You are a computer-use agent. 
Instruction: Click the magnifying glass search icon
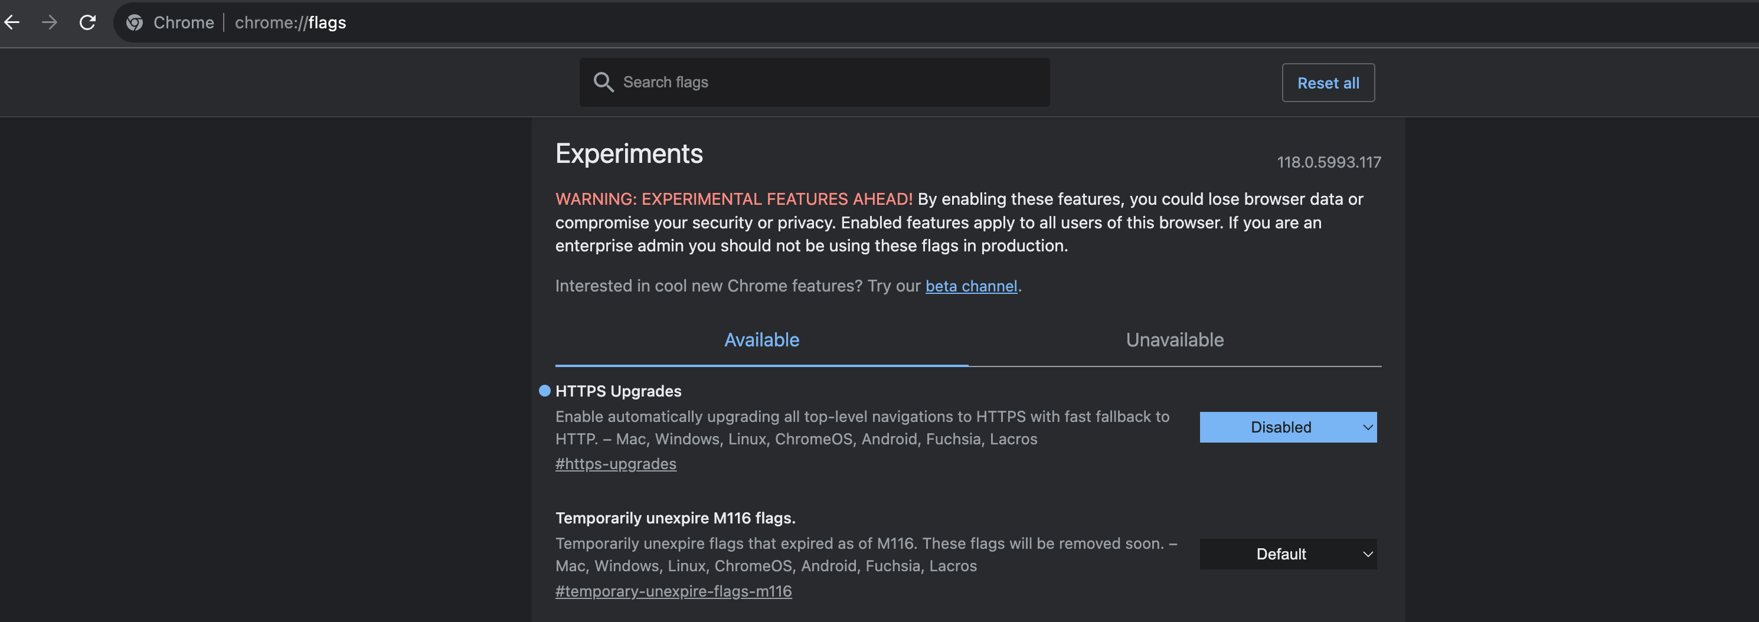click(603, 82)
